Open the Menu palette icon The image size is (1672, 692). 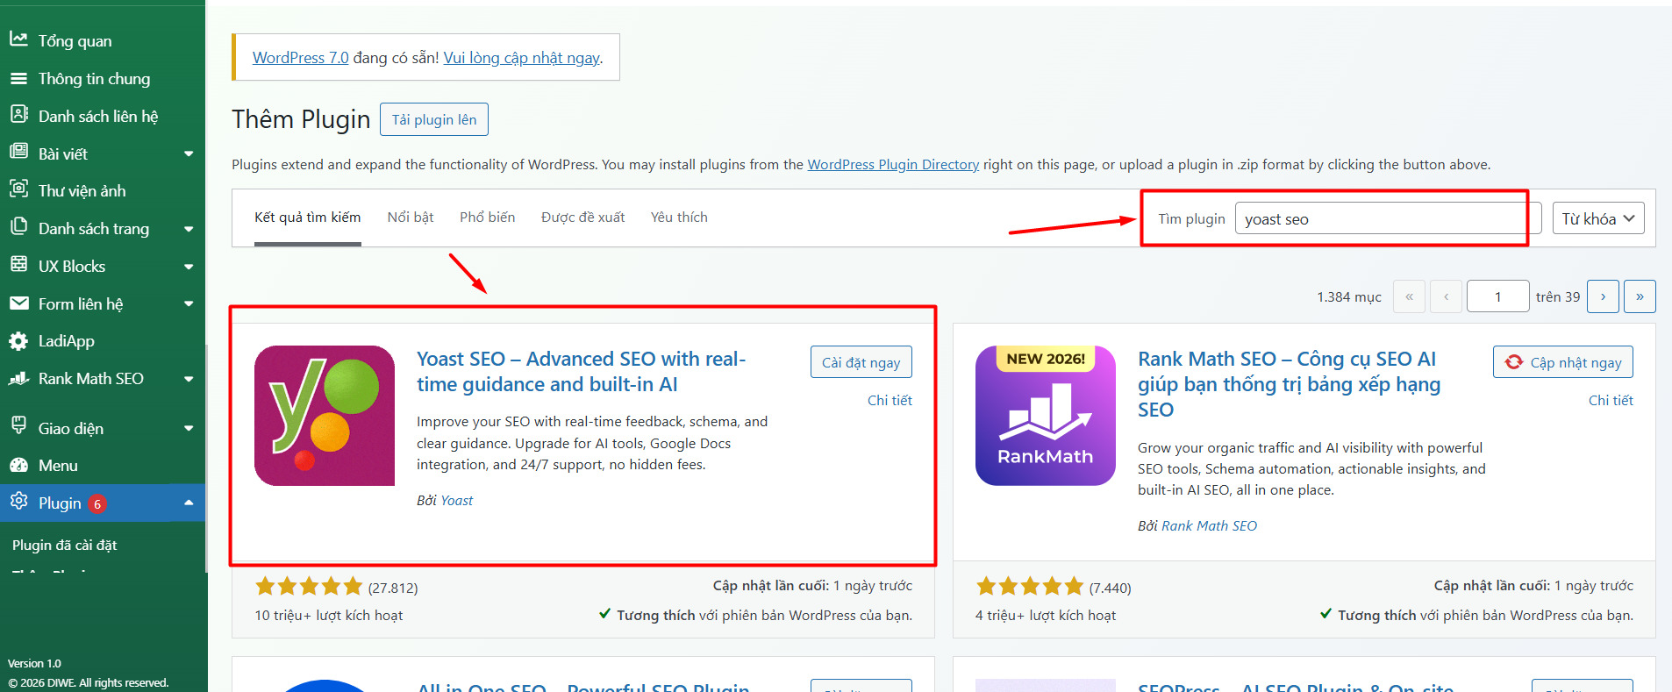coord(18,466)
